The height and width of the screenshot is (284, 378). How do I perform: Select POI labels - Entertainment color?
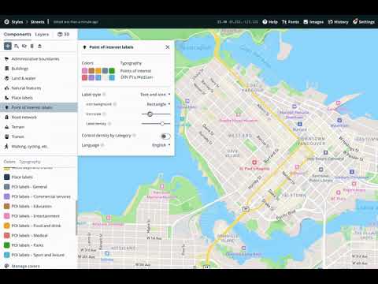[x=39, y=216]
